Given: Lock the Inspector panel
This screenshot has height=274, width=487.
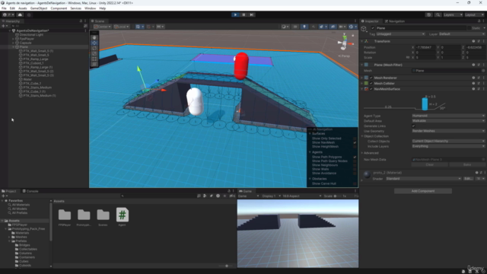Looking at the screenshot, I should (x=479, y=21).
